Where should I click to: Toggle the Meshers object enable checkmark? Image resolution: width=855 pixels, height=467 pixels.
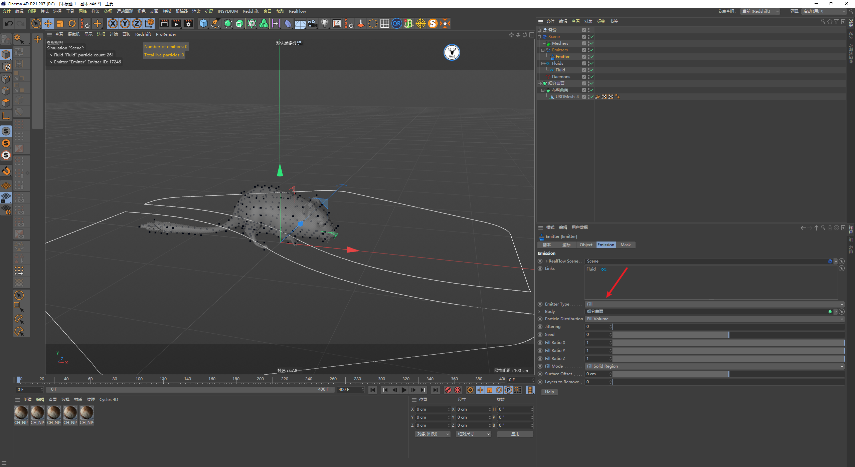591,43
